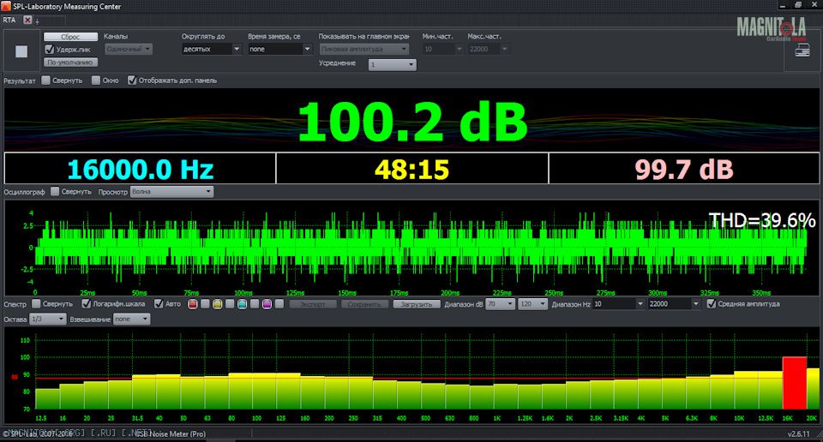The image size is (823, 442).
Task: Select the magenta spectrum color swatch
Action: click(x=267, y=304)
